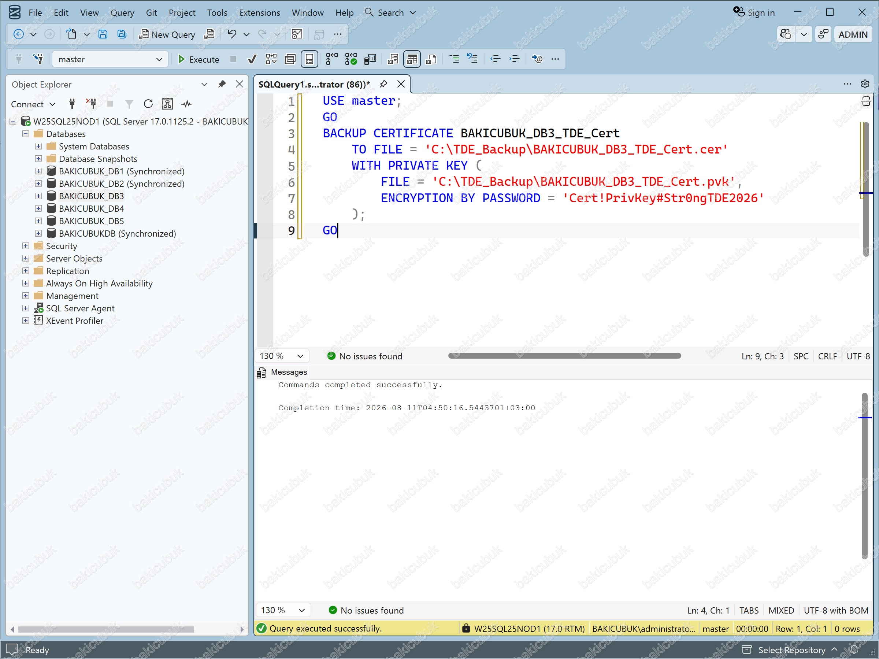The height and width of the screenshot is (659, 879).
Task: Open the File menu
Action: [x=35, y=13]
